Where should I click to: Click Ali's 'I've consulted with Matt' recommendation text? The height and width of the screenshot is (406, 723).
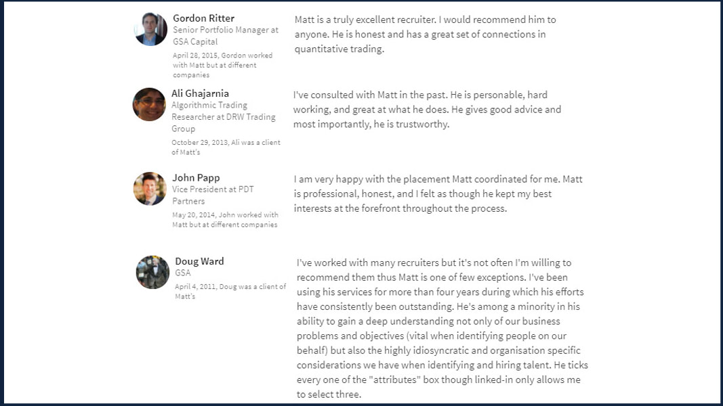(x=427, y=110)
